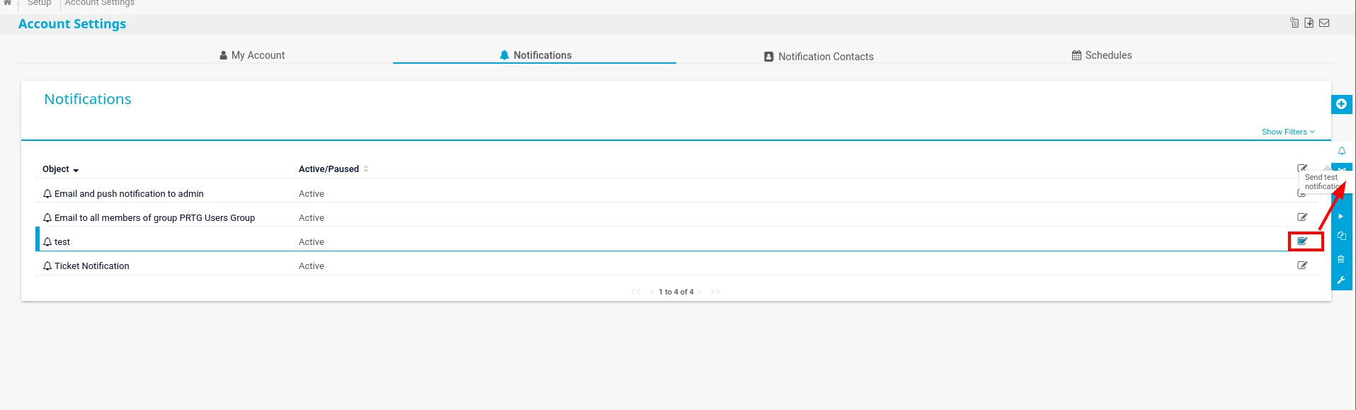Click edit icon for PRTG Users Group row
This screenshot has width=1356, height=410.
point(1302,217)
